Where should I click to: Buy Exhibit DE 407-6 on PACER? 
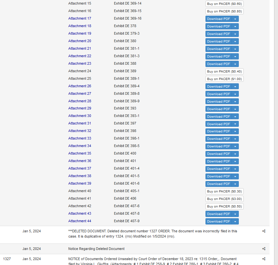tap(224, 206)
